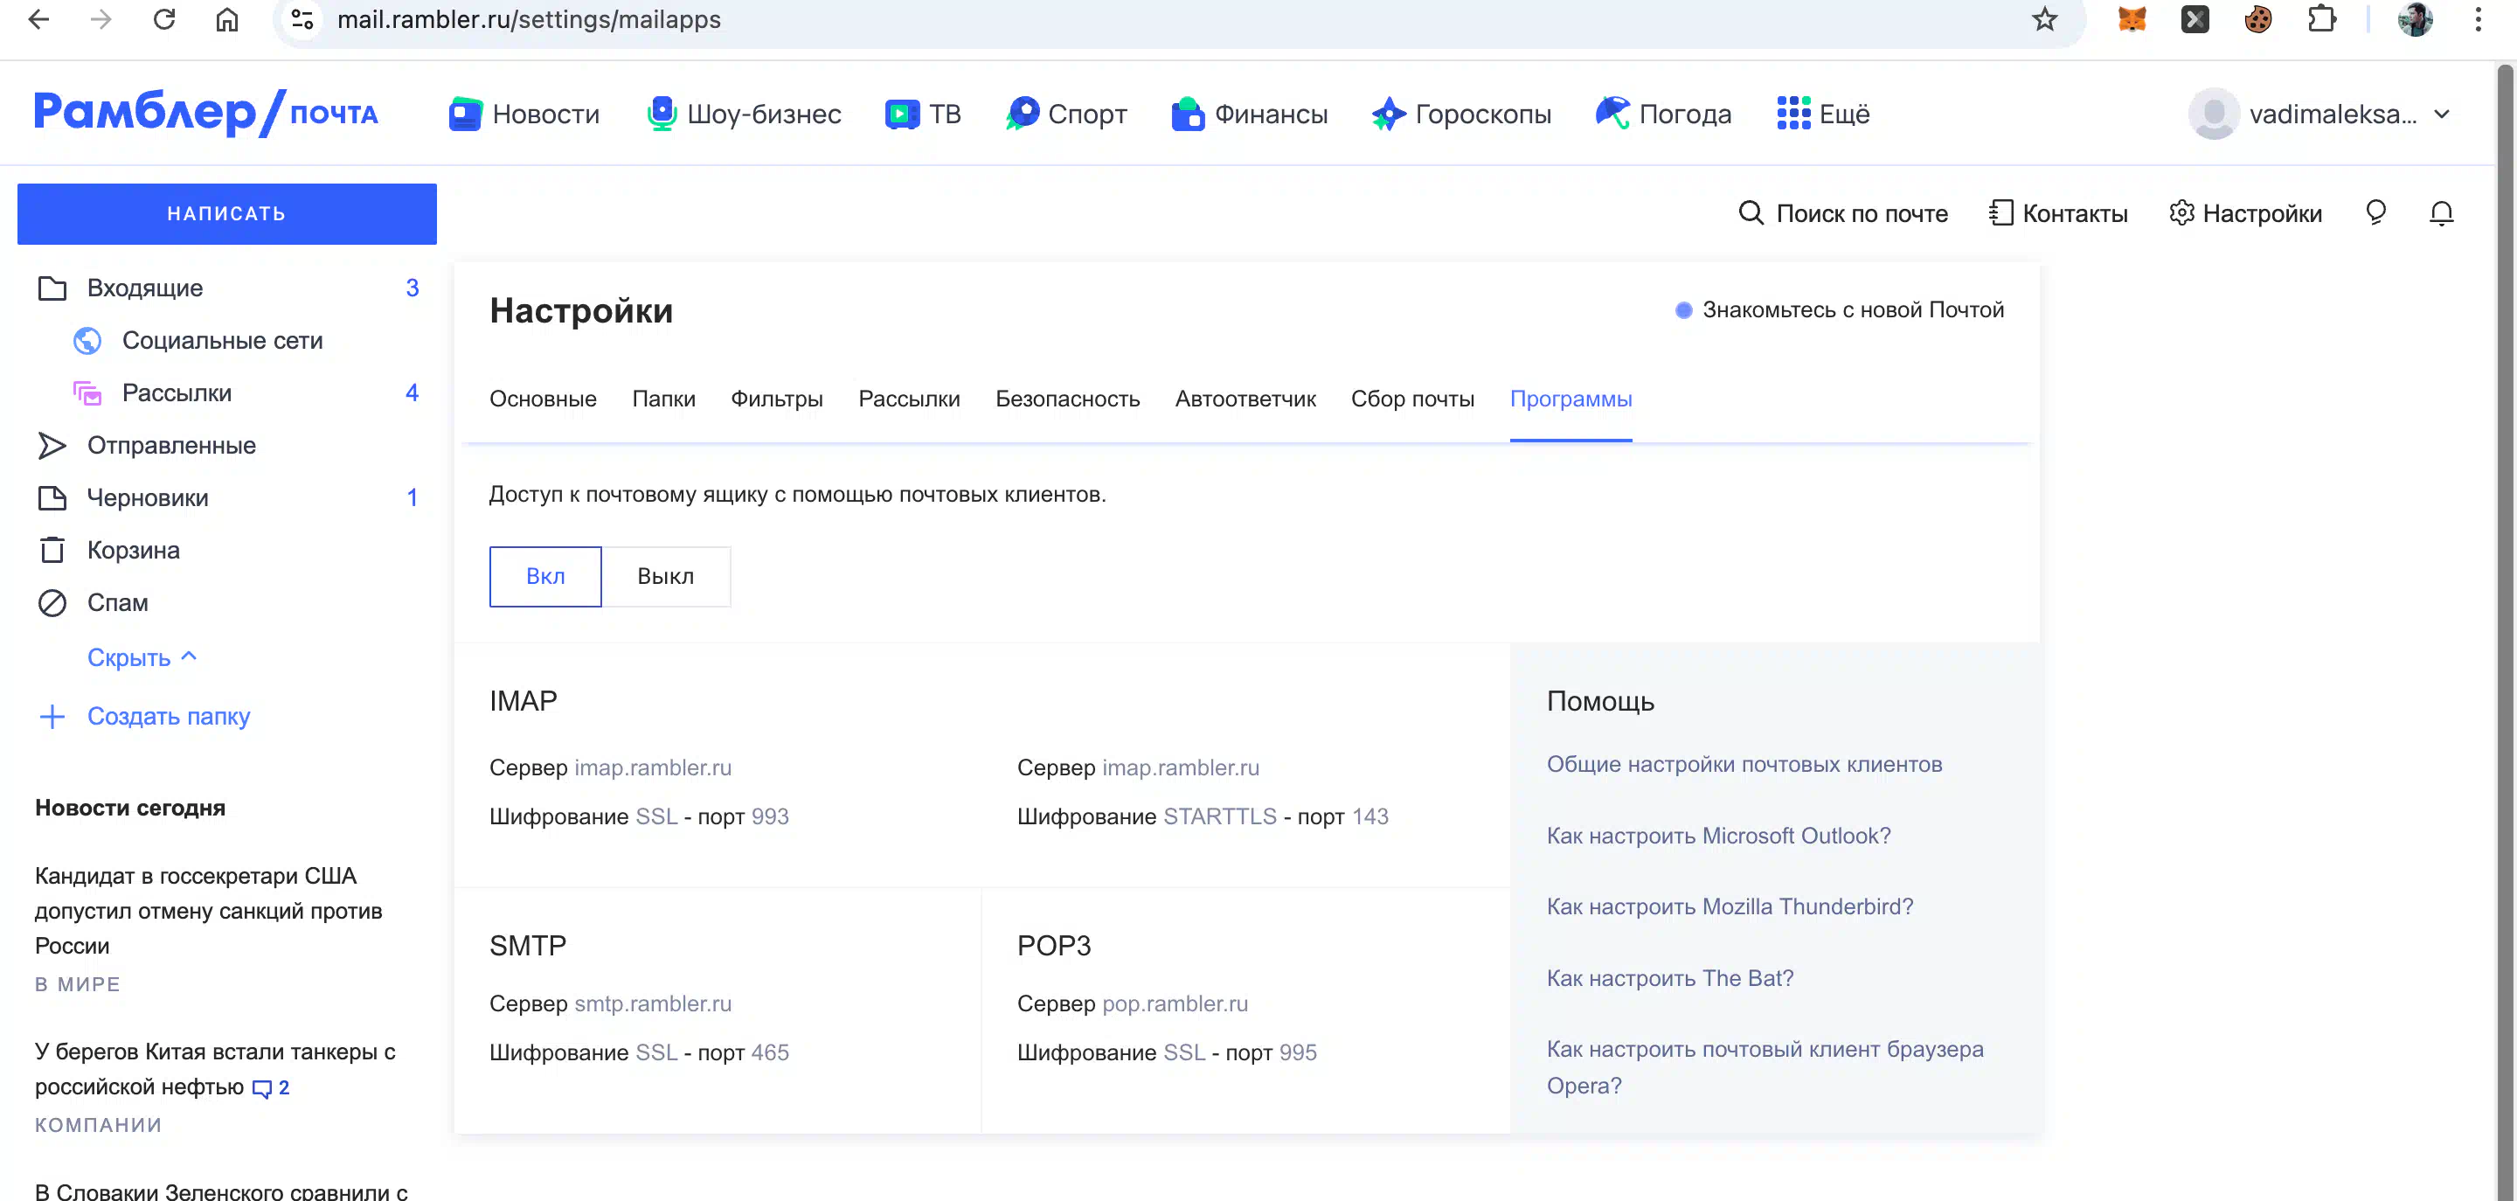This screenshot has height=1201, width=2517.
Task: Switch to the Фильтры tab
Action: click(x=777, y=399)
